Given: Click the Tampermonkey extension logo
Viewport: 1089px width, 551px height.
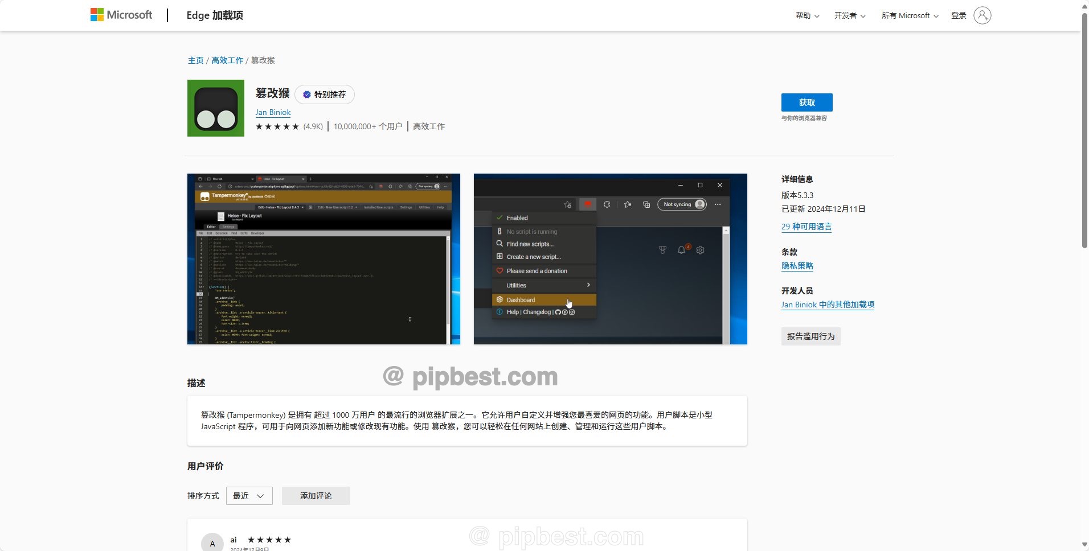Looking at the screenshot, I should (x=216, y=108).
